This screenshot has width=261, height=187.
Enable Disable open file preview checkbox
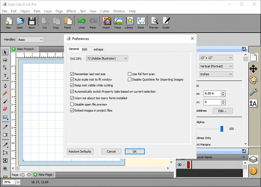tap(72, 104)
